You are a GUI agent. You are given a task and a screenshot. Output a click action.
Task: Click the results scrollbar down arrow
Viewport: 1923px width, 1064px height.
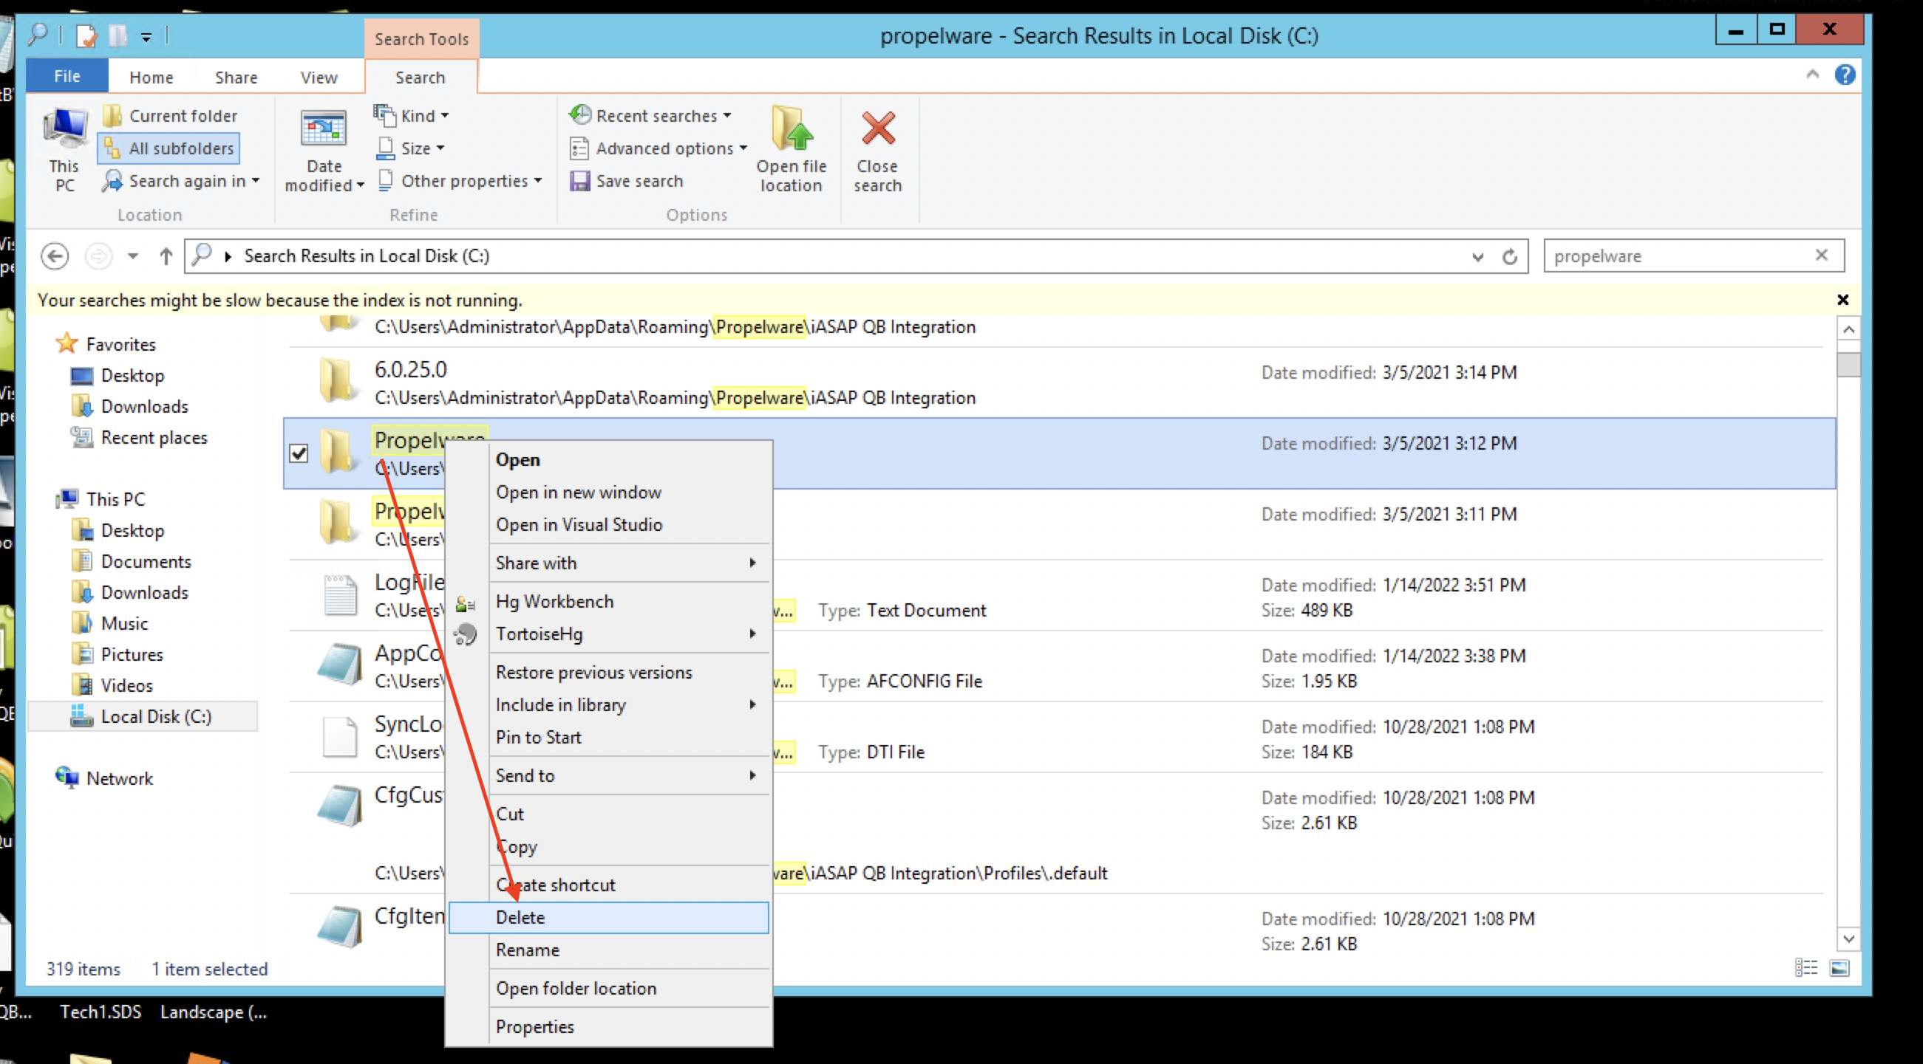[1848, 938]
